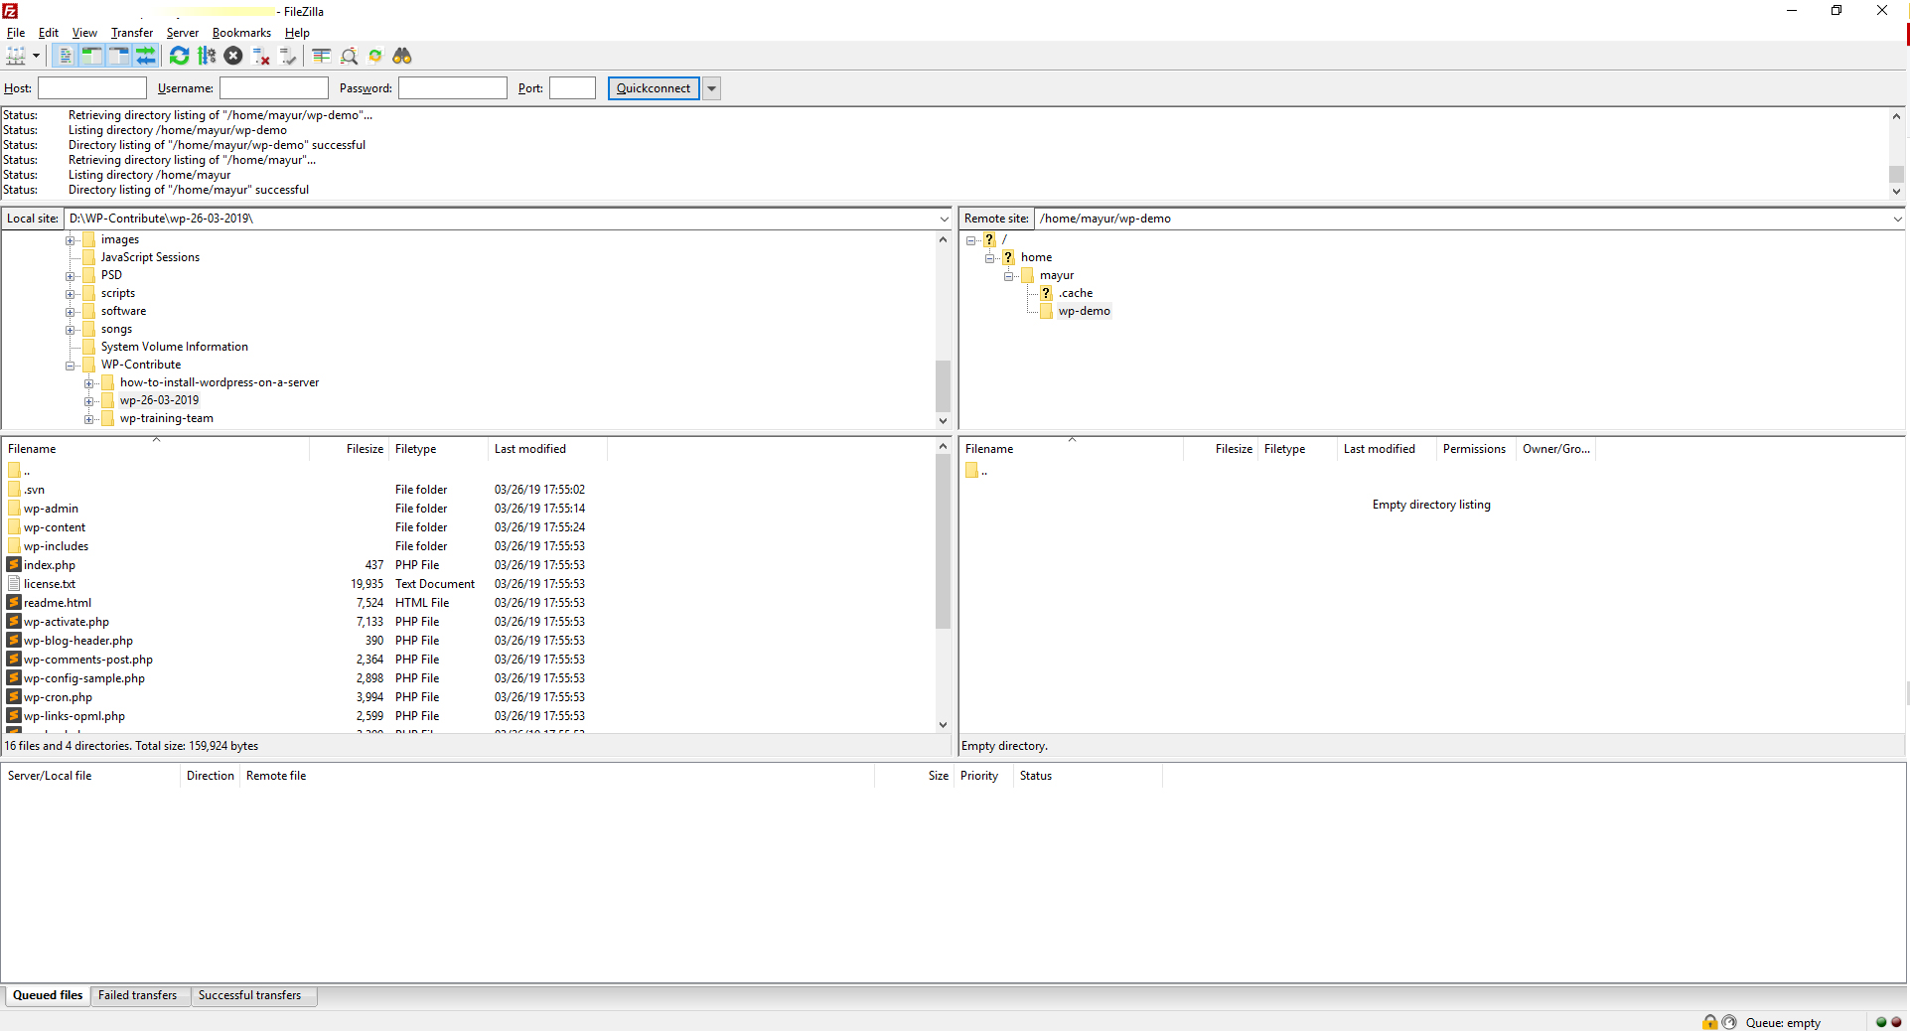Image resolution: width=1910 pixels, height=1031 pixels.
Task: Refresh the file and folder lists
Action: coord(179,56)
